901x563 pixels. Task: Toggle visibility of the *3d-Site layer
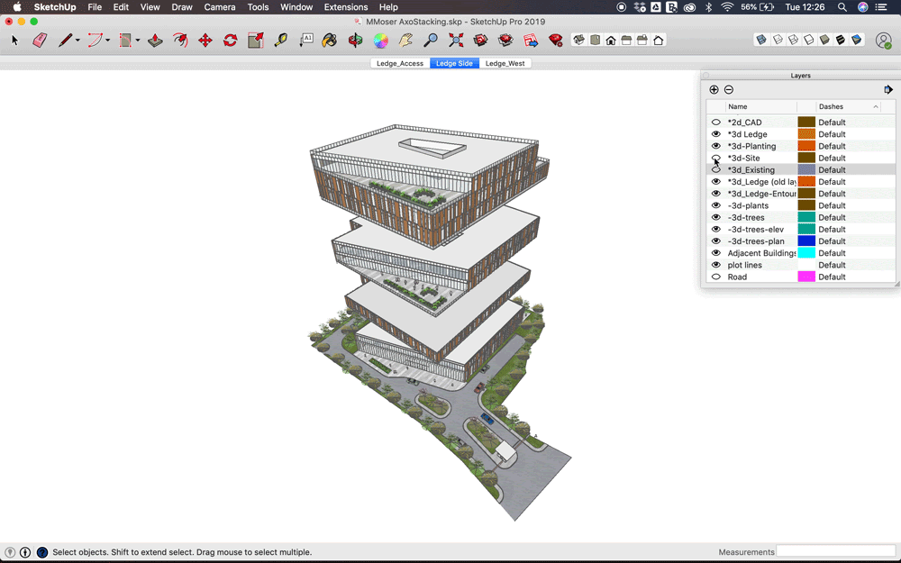714,158
